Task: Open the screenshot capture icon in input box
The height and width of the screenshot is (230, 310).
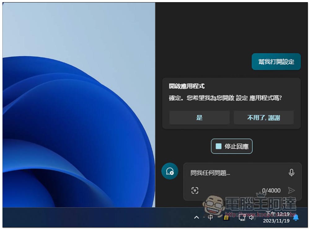Action: click(195, 190)
